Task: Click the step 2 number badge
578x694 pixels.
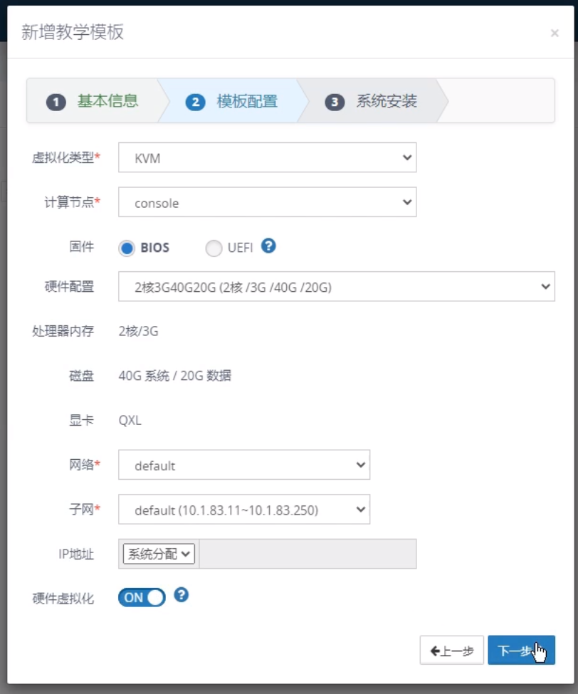Action: click(x=195, y=102)
